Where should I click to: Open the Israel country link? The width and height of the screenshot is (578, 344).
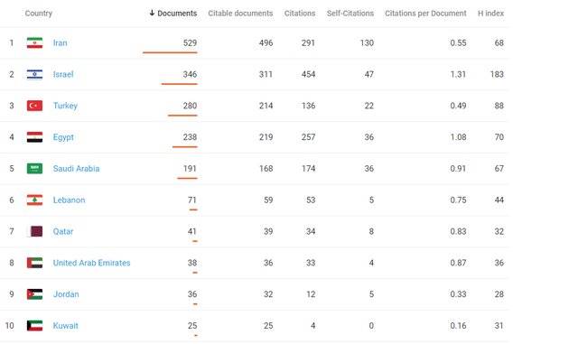pos(63,74)
